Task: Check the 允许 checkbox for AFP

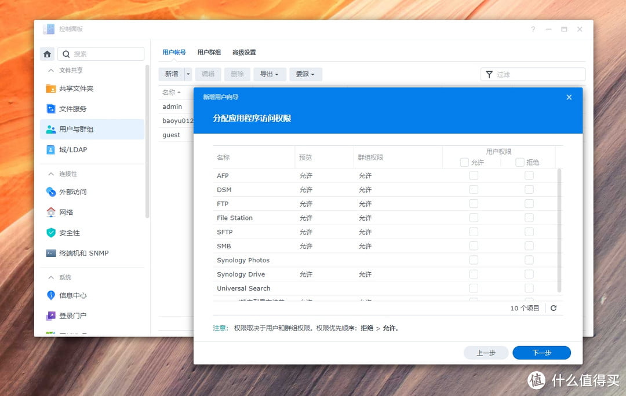Action: coord(474,175)
